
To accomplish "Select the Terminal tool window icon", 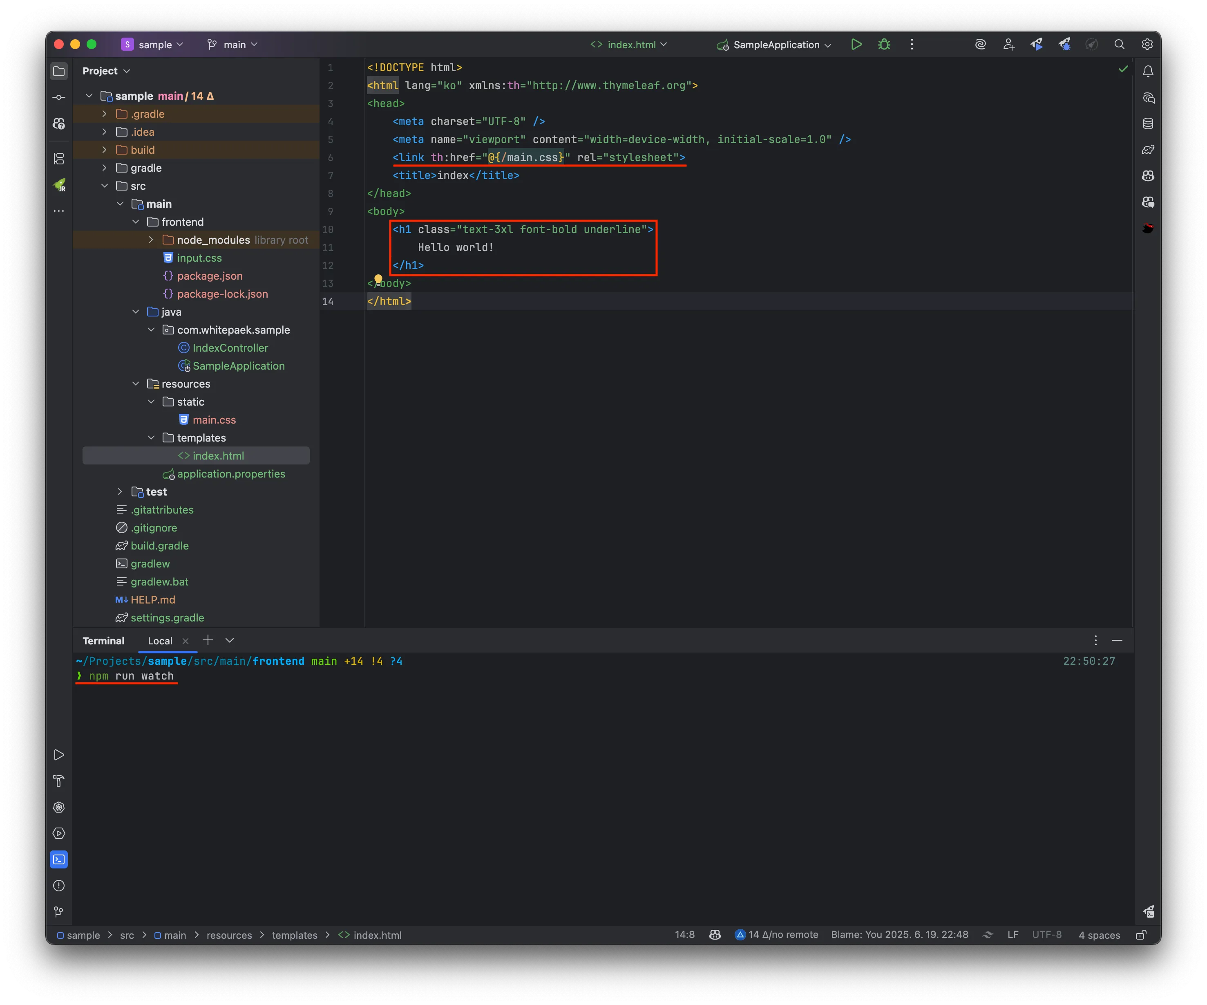I will click(58, 859).
